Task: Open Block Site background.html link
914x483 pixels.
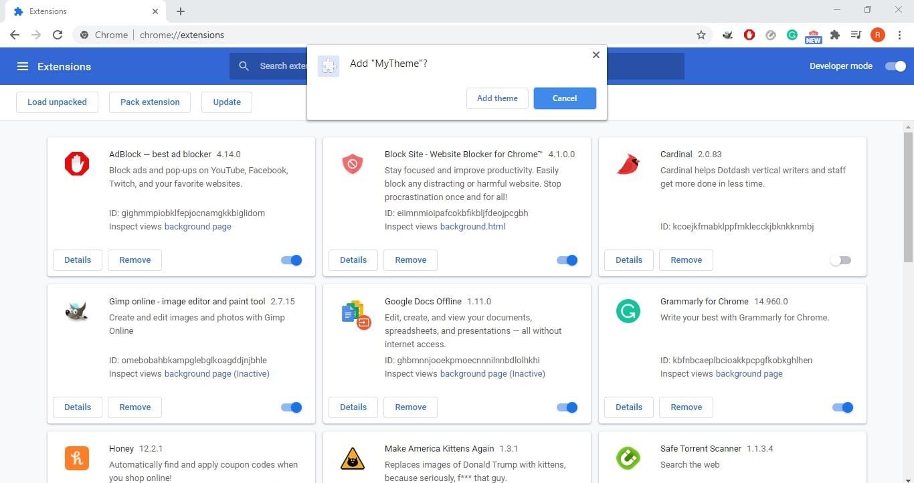Action: pos(473,227)
